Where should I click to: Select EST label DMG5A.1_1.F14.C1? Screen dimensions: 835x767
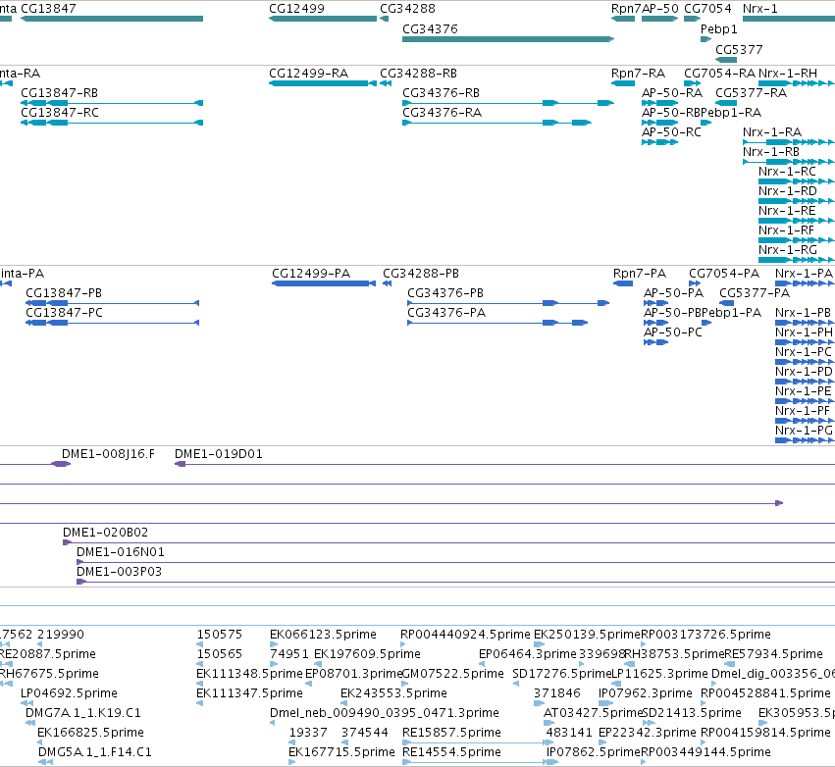[95, 752]
